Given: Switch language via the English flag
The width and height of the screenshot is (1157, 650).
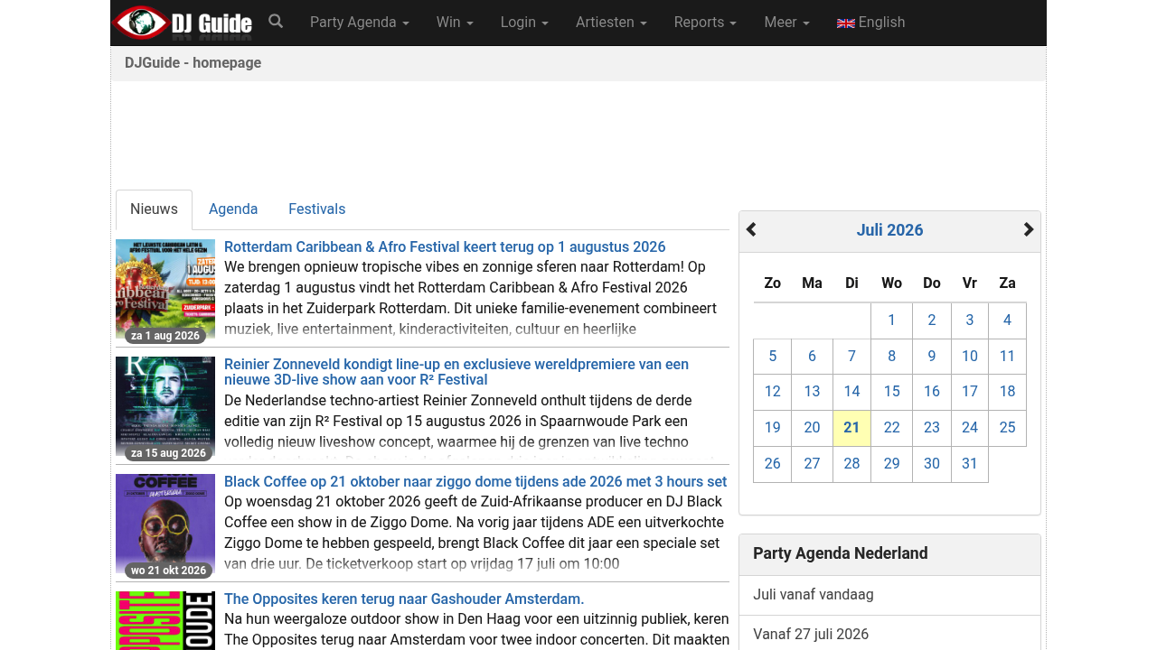Looking at the screenshot, I should click(x=871, y=23).
